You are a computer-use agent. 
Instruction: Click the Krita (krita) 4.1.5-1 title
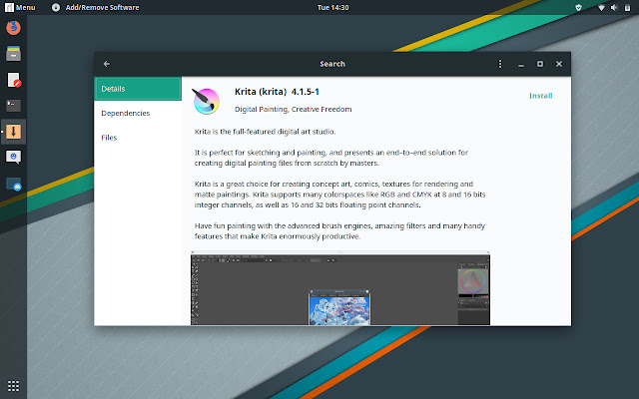pyautogui.click(x=277, y=92)
